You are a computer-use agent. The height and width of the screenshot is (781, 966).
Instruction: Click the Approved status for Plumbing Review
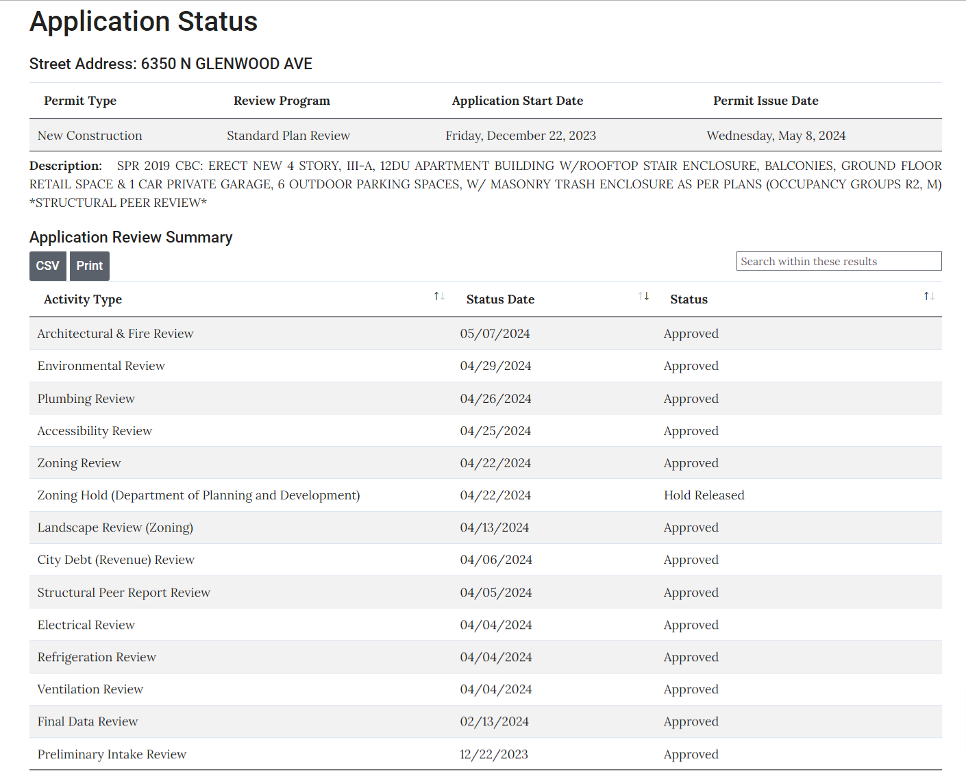(x=691, y=399)
